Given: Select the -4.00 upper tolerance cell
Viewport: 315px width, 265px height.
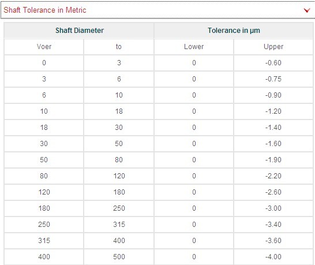Looking at the screenshot, I should coord(273,257).
